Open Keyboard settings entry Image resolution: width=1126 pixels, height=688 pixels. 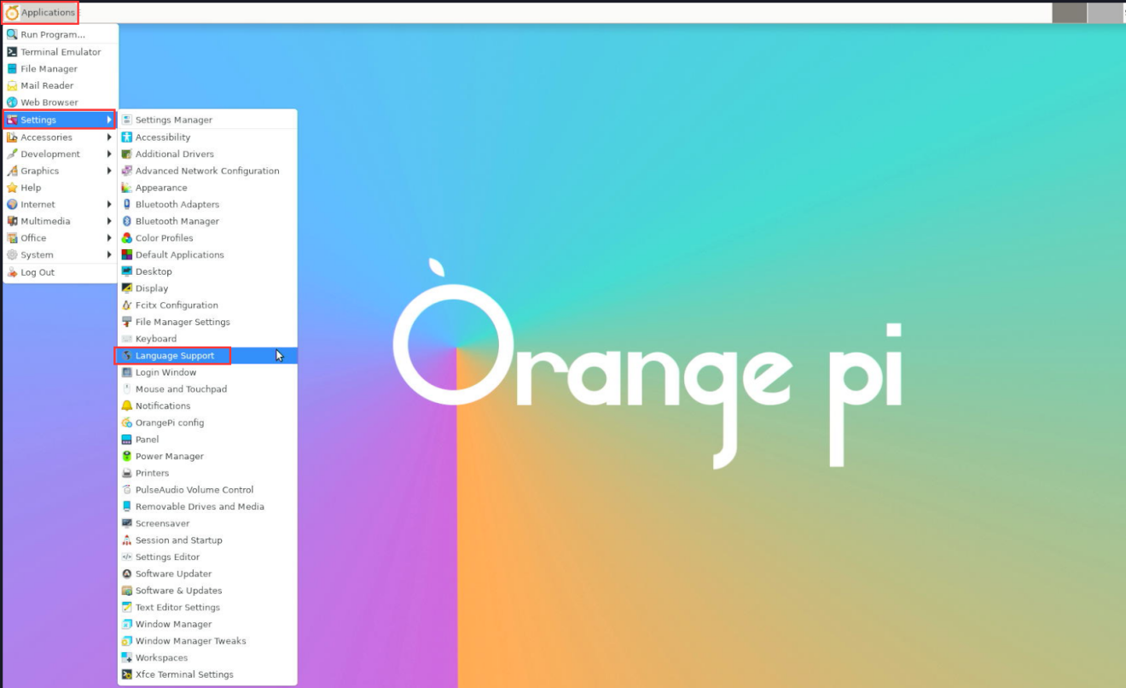[207, 339]
